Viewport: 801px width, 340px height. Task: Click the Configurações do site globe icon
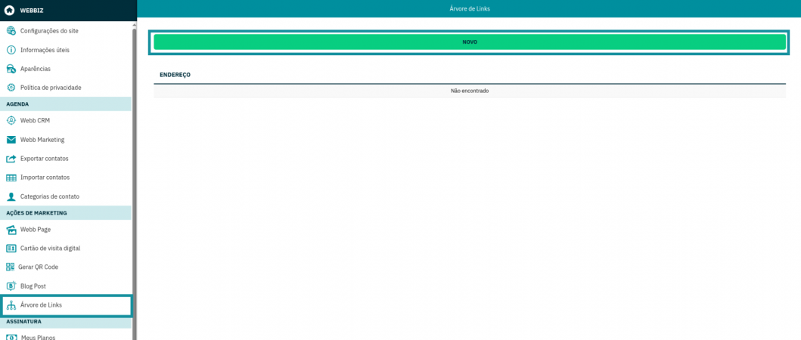point(11,31)
